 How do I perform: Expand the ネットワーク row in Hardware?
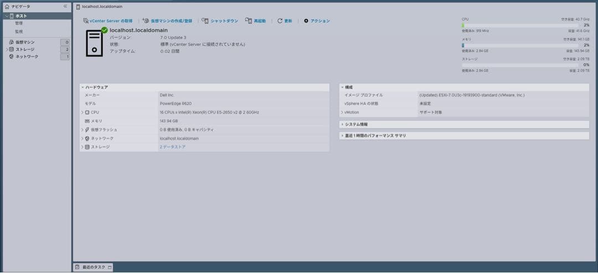click(x=82, y=139)
